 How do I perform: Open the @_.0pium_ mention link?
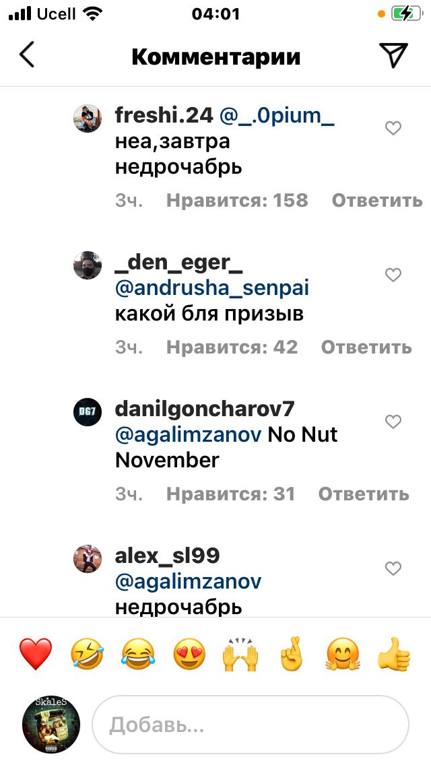coord(277,116)
